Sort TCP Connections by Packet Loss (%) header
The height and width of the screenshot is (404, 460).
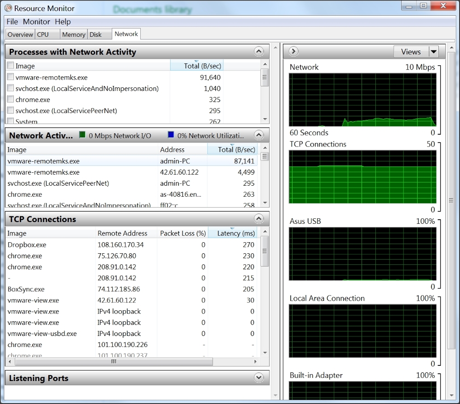[183, 233]
